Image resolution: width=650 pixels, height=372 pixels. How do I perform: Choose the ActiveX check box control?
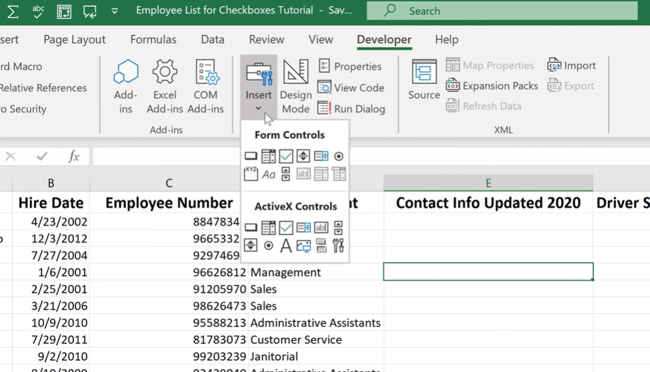click(286, 228)
